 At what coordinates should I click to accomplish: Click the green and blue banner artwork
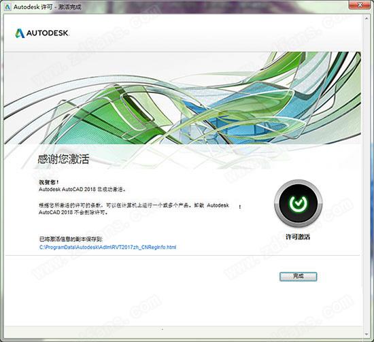pyautogui.click(x=182, y=98)
